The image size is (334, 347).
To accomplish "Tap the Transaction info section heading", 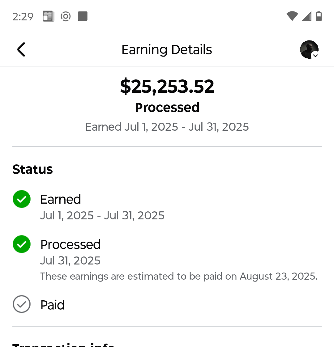I will 63,345.
